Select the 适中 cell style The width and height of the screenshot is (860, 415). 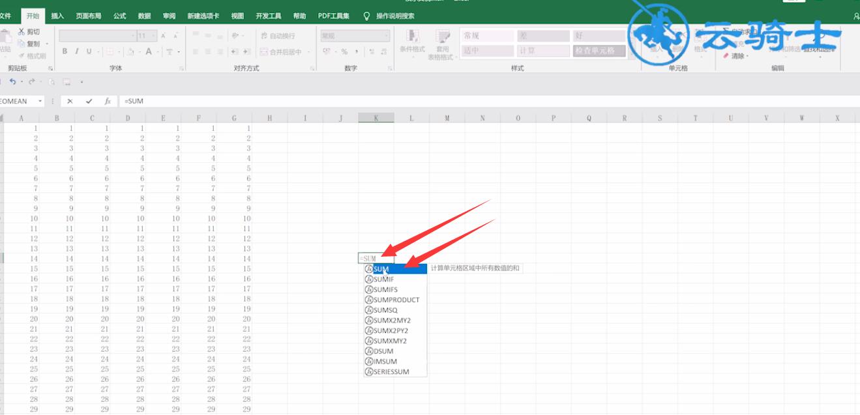(488, 51)
